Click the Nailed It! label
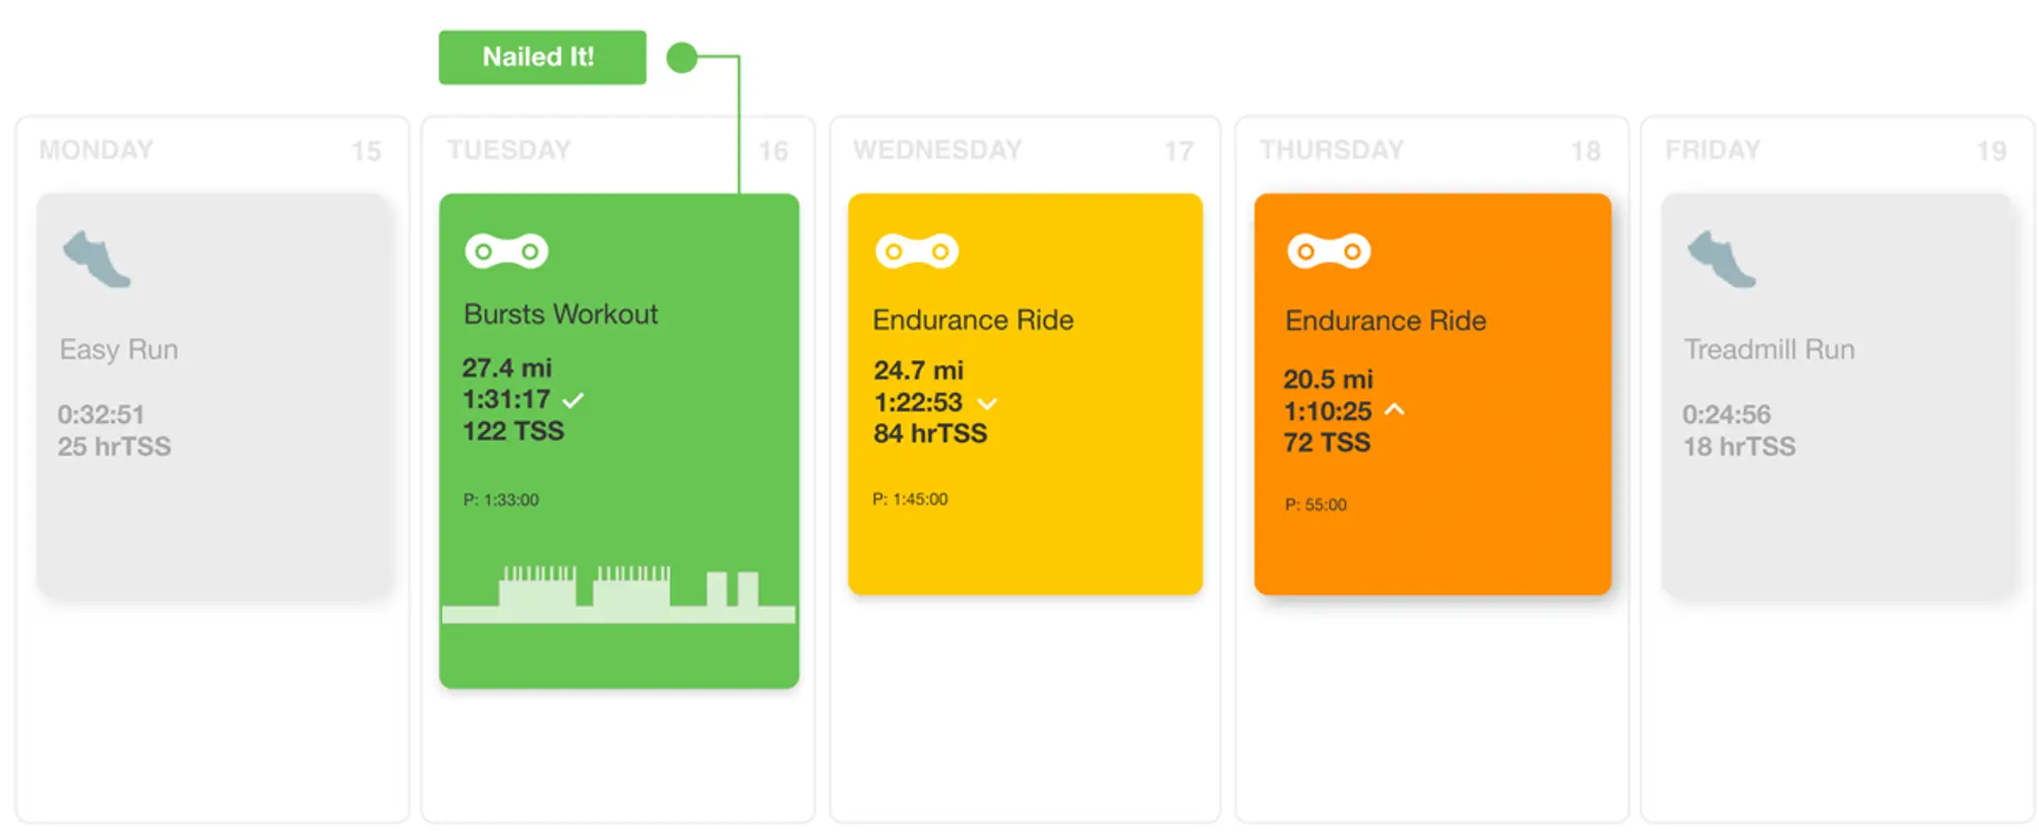 [x=542, y=58]
